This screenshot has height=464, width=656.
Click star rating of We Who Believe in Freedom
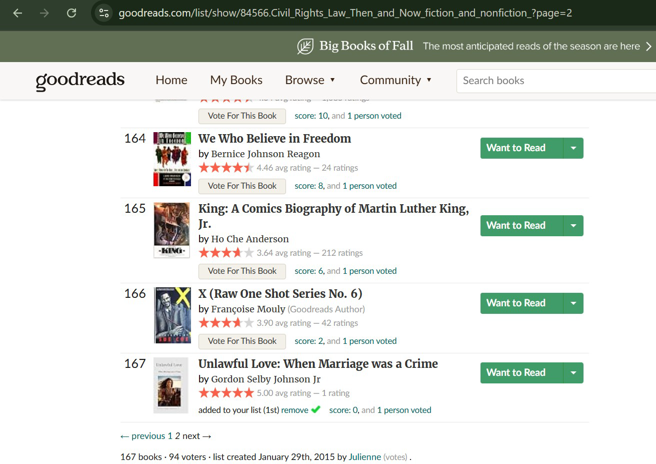tap(226, 168)
